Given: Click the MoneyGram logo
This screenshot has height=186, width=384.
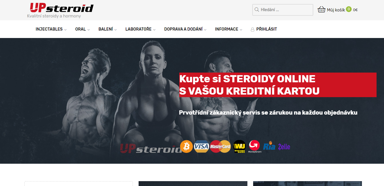Looking at the screenshot, I should click(x=254, y=146).
